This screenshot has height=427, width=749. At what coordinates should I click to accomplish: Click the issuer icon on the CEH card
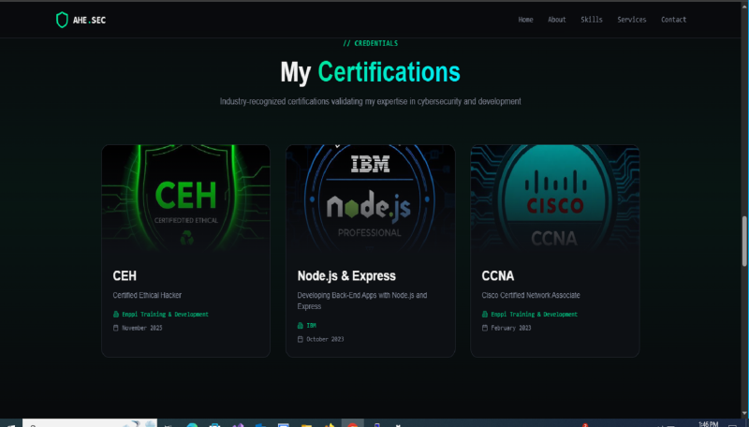(116, 315)
